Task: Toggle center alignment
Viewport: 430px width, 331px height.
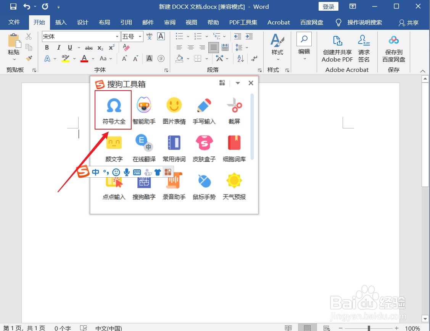Action: click(191, 47)
